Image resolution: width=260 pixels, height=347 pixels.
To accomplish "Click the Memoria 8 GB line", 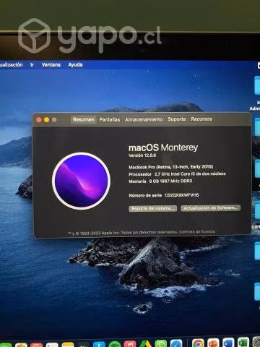I will (x=160, y=181).
